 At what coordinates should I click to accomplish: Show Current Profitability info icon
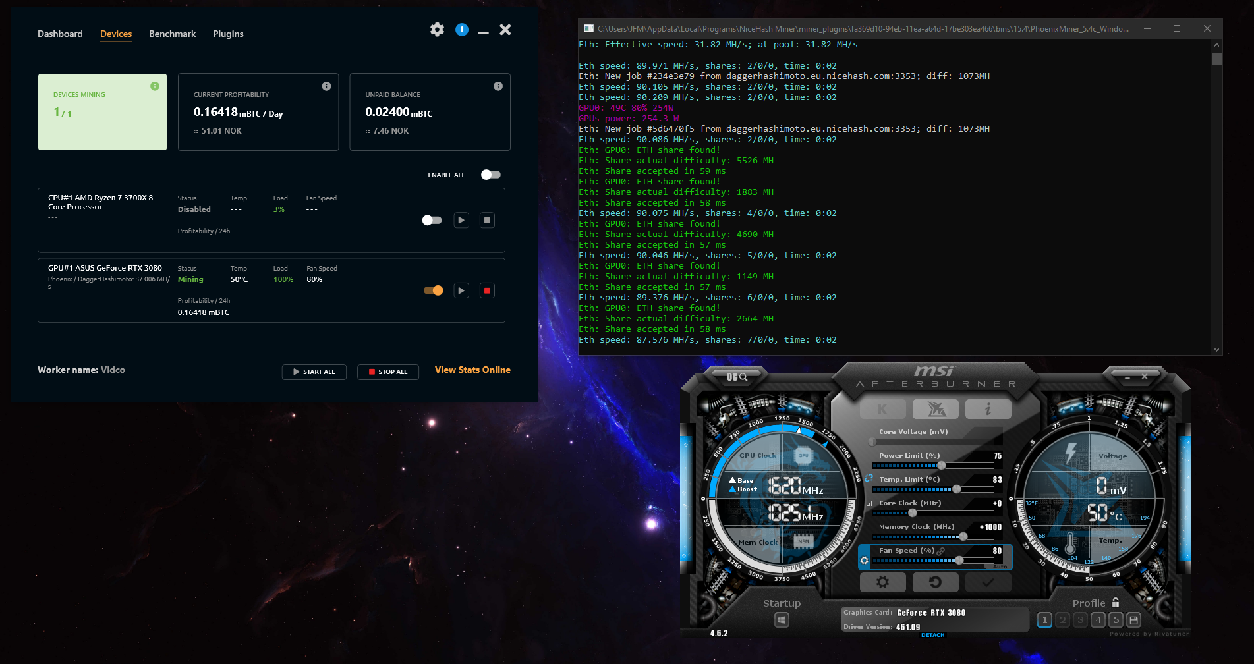(x=326, y=86)
